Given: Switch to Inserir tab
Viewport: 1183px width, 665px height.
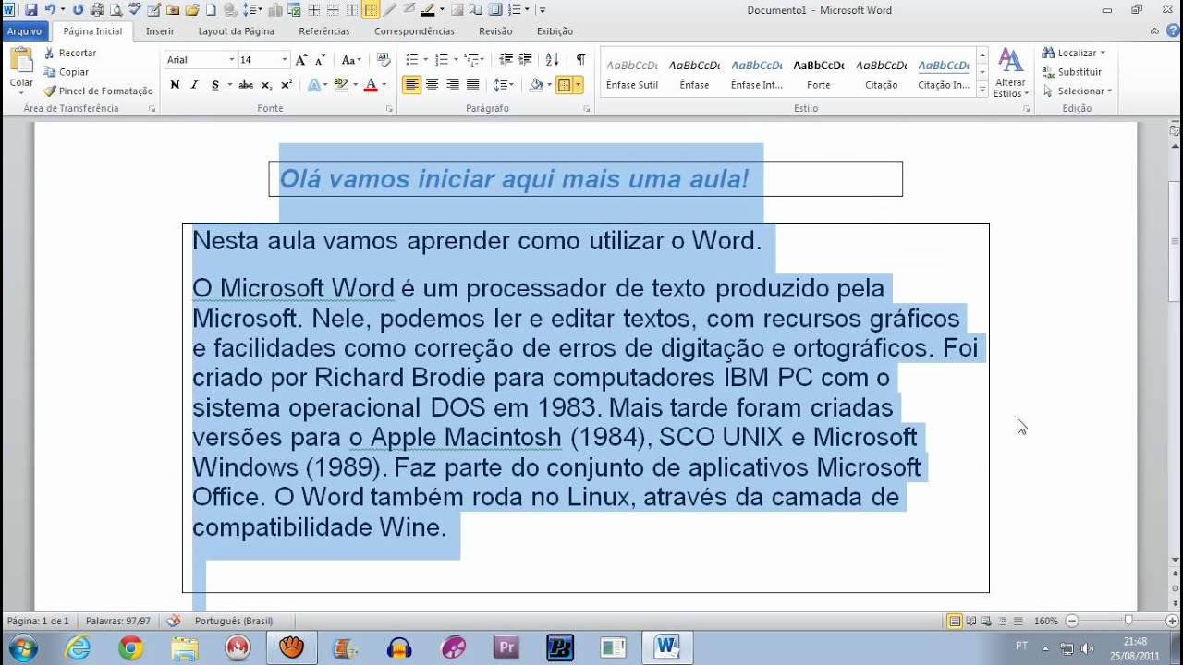Looking at the screenshot, I should click(x=160, y=31).
